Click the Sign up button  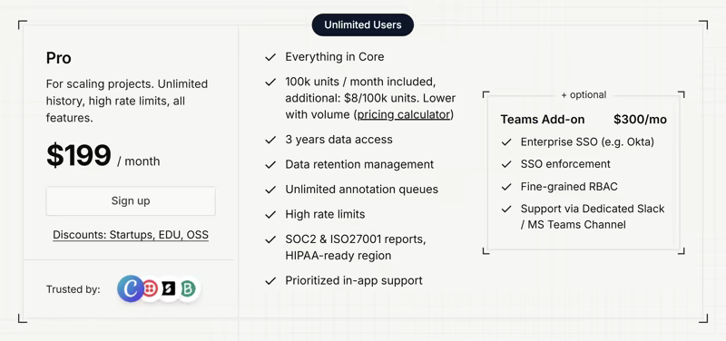coord(131,200)
